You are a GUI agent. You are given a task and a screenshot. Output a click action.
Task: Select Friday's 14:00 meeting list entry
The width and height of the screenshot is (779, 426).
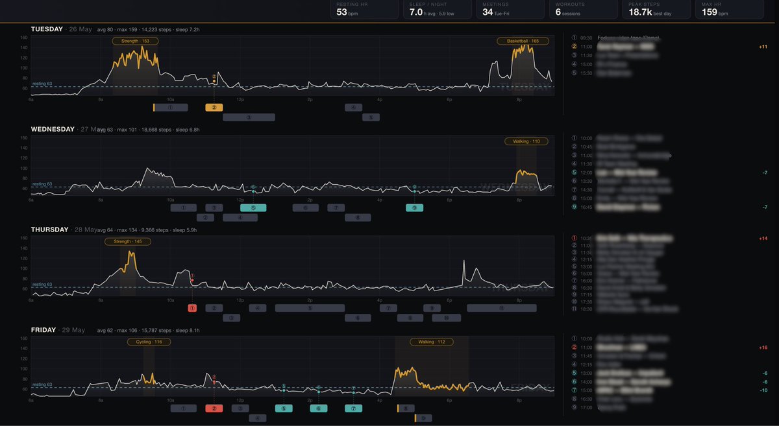point(669,381)
